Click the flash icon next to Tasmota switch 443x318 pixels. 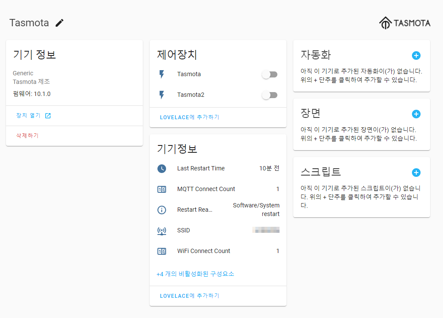coord(162,74)
